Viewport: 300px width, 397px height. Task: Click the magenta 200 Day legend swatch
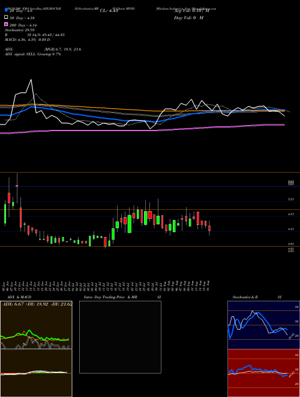point(6,24)
